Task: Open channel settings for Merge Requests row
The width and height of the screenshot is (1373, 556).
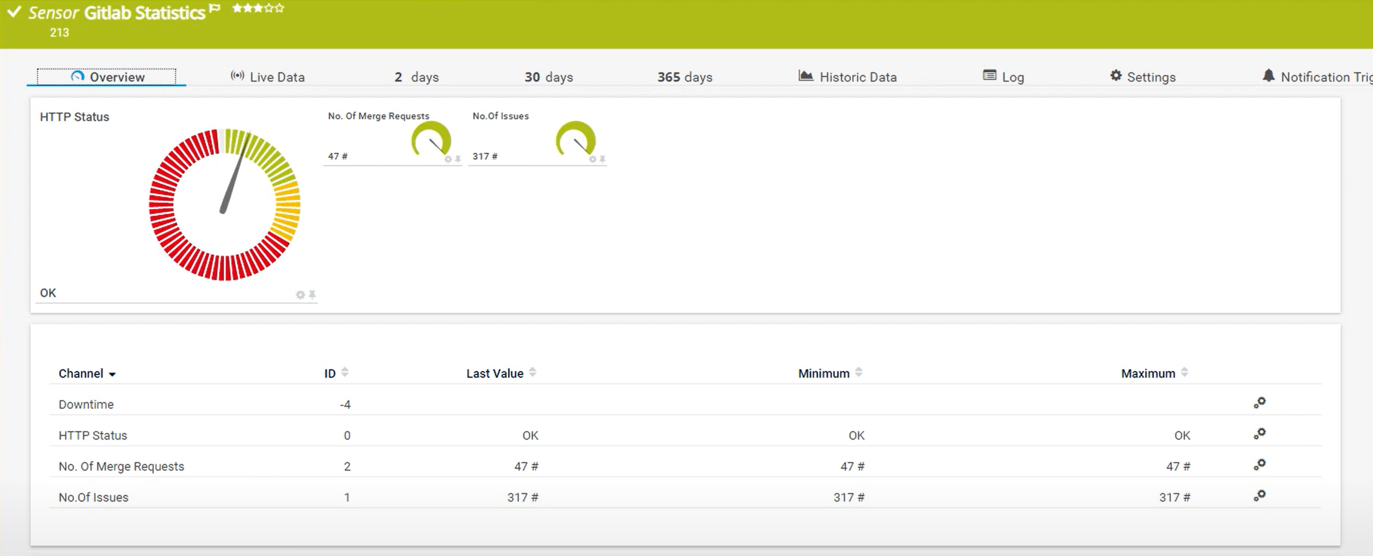Action: [x=1259, y=465]
